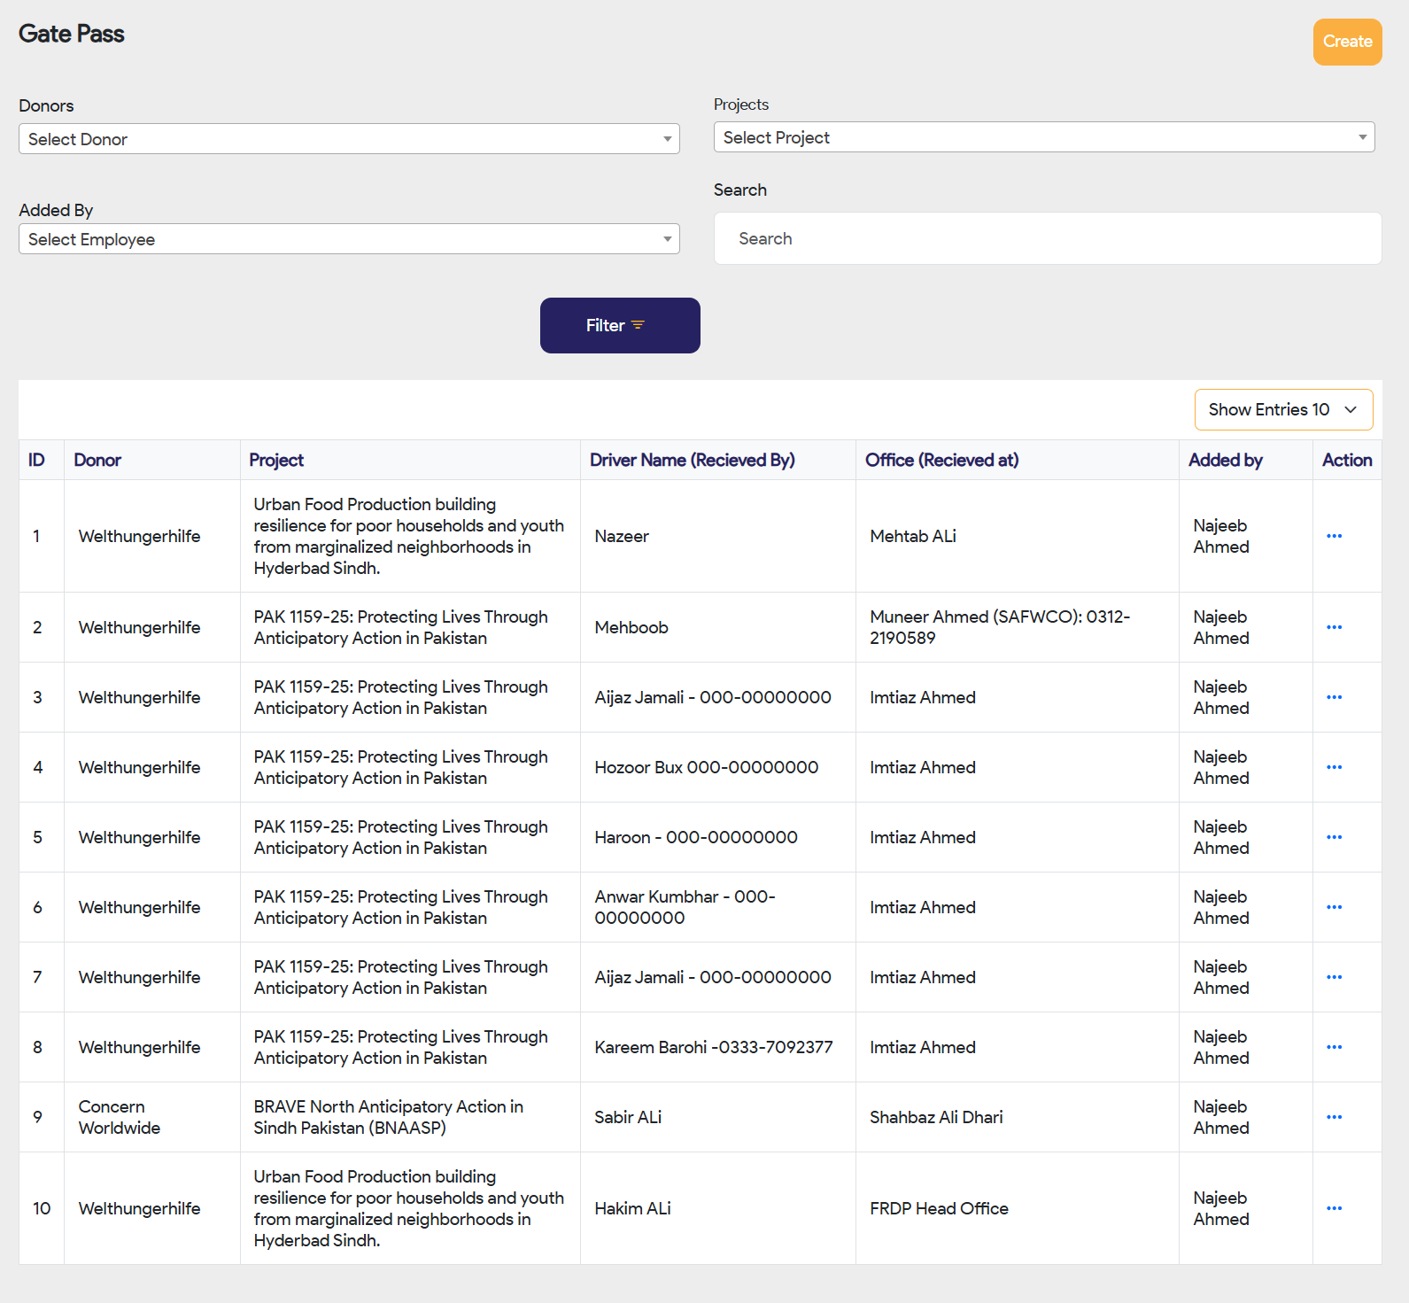Open action menu for Mehboob's gate pass

(x=1334, y=627)
